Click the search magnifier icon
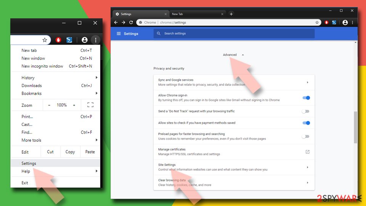The image size is (366, 206). click(x=159, y=34)
